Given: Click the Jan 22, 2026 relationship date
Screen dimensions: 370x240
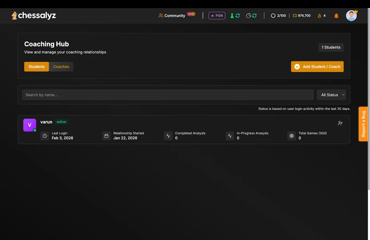Looking at the screenshot, I should tap(125, 138).
